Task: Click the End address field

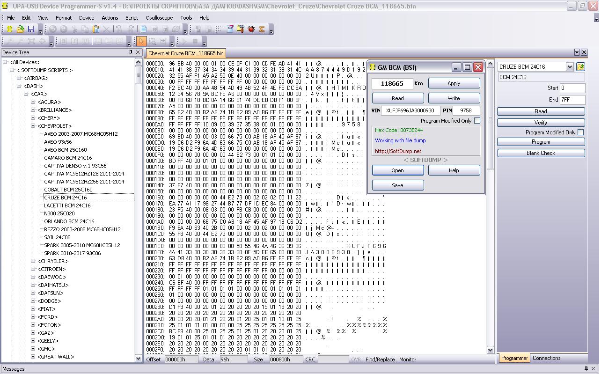Action: click(x=572, y=100)
